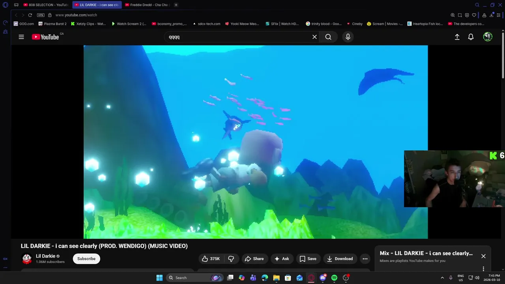Open the Xetzly Clips bookmark
The image size is (505, 284).
pos(88,24)
